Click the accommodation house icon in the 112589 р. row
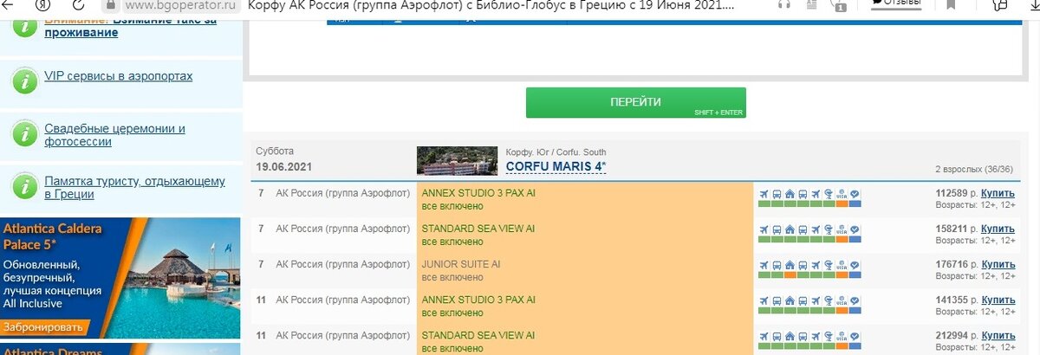The width and height of the screenshot is (1040, 355). point(790,194)
